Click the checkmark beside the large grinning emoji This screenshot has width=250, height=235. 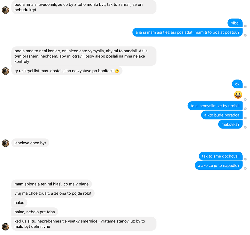pos(245,99)
